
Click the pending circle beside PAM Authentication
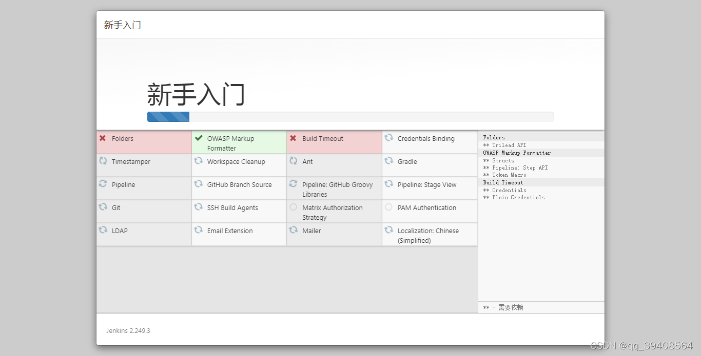click(x=388, y=207)
